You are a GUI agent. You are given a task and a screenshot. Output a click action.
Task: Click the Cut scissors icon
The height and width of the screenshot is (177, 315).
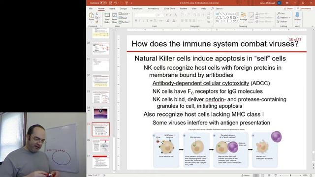pos(97,14)
